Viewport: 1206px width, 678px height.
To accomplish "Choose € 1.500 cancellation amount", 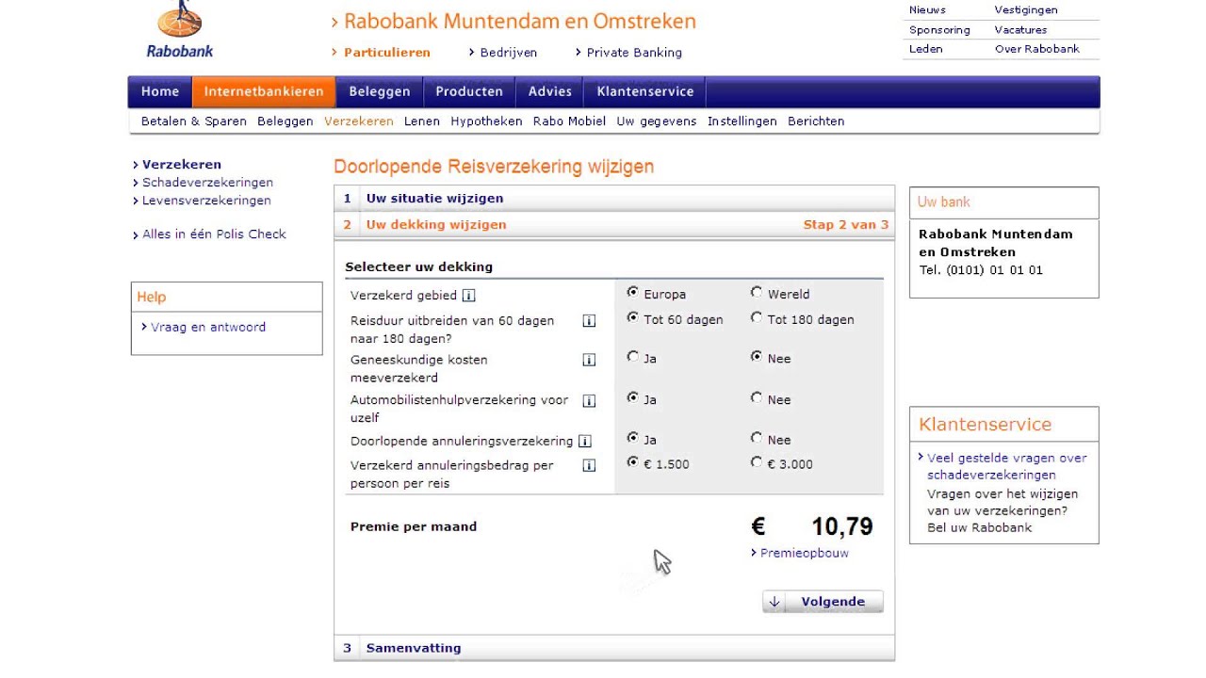I will [x=632, y=462].
